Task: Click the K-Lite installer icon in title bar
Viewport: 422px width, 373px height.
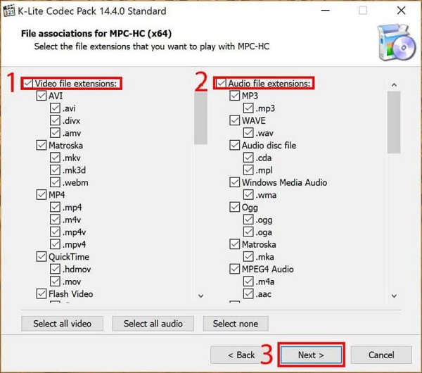Action: pos(9,11)
